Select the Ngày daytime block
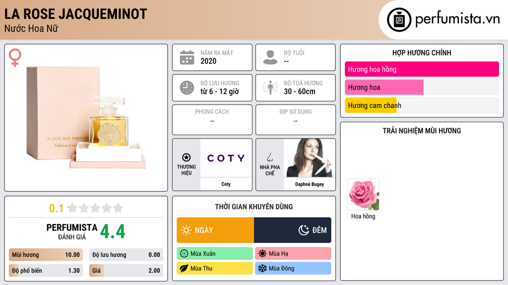Viewport: 508px width, 285px height. 215,230
